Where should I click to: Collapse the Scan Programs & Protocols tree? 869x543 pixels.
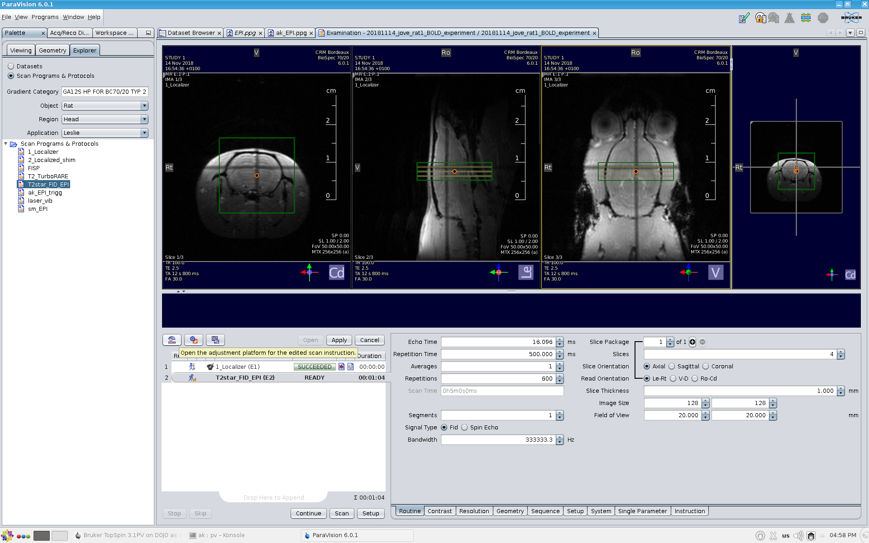coord(6,144)
